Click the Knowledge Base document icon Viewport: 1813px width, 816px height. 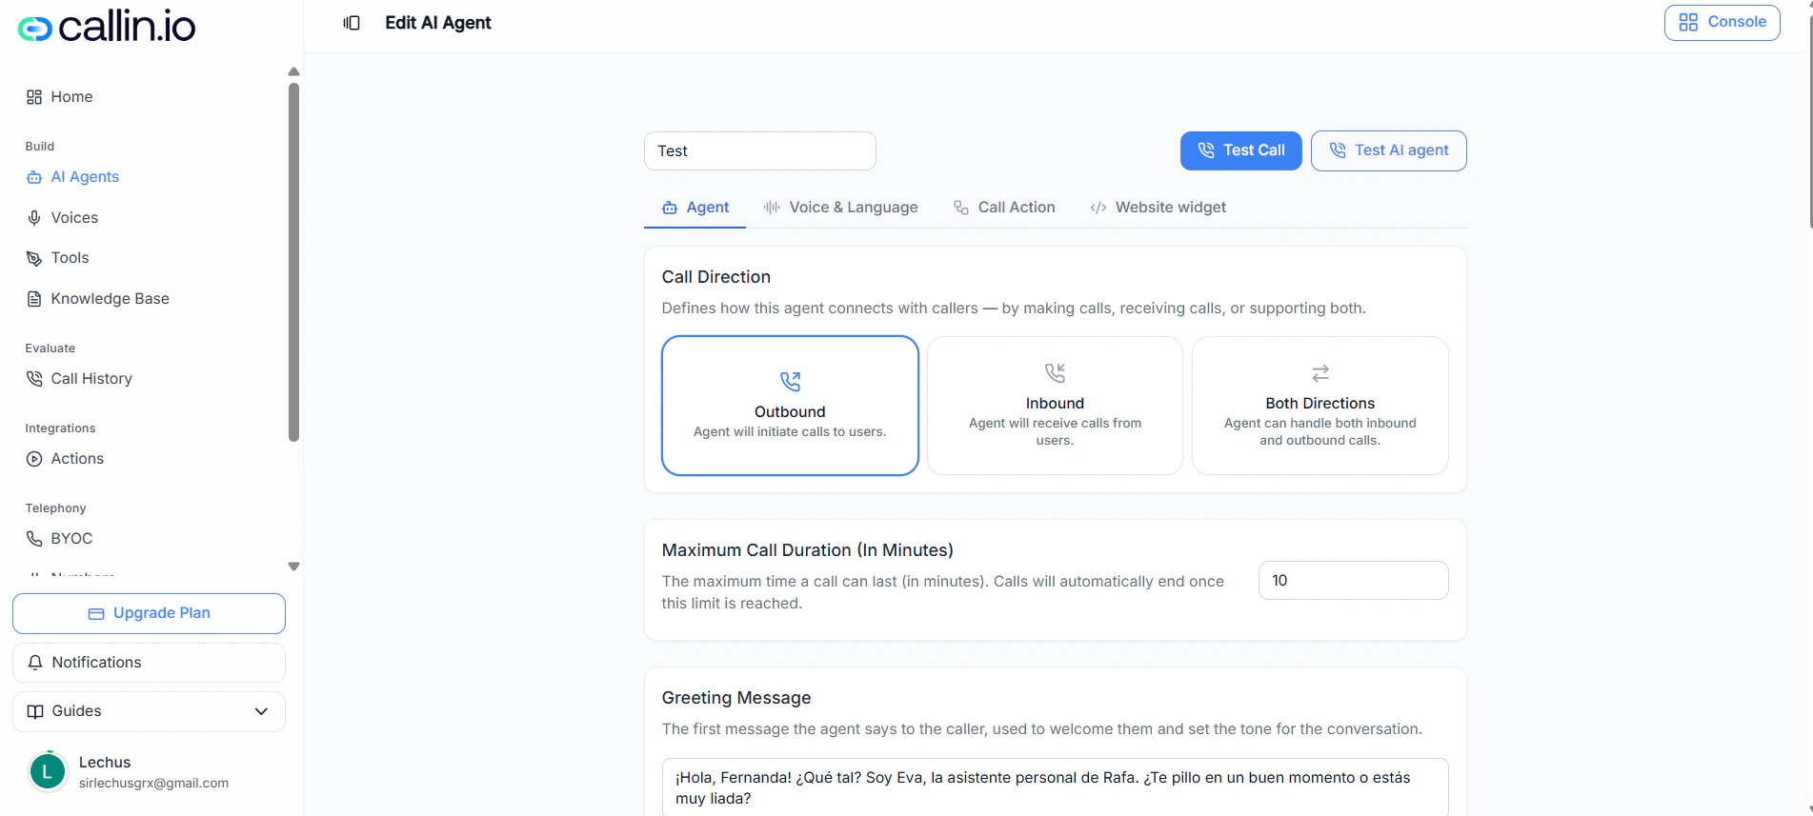coord(34,299)
